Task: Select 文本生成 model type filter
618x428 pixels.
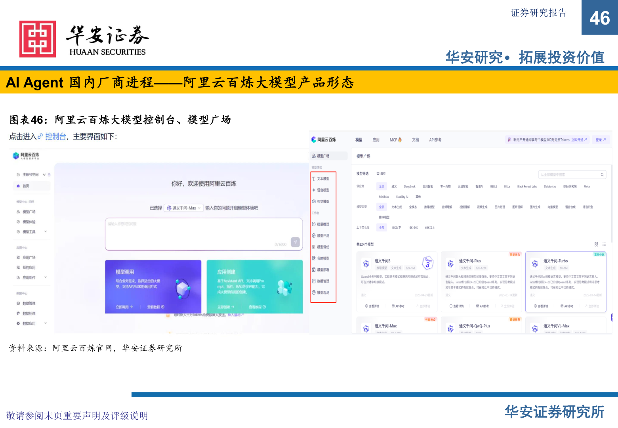Action: click(397, 207)
